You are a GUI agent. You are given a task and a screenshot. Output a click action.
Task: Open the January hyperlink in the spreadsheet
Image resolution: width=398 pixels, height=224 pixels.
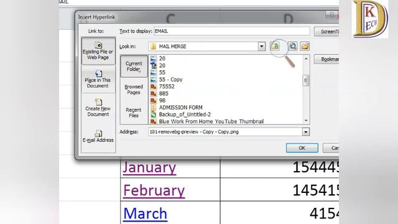click(x=149, y=167)
